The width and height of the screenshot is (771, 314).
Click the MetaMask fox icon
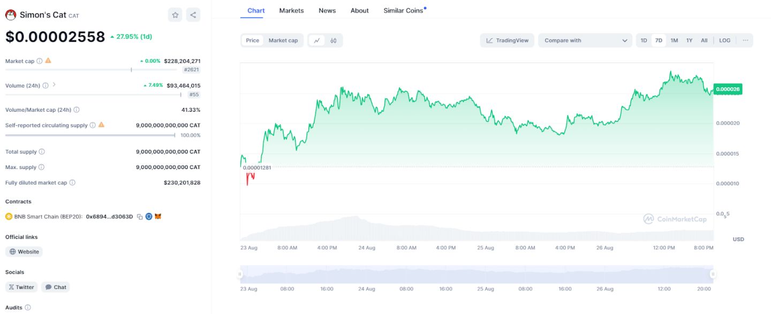[x=158, y=217]
